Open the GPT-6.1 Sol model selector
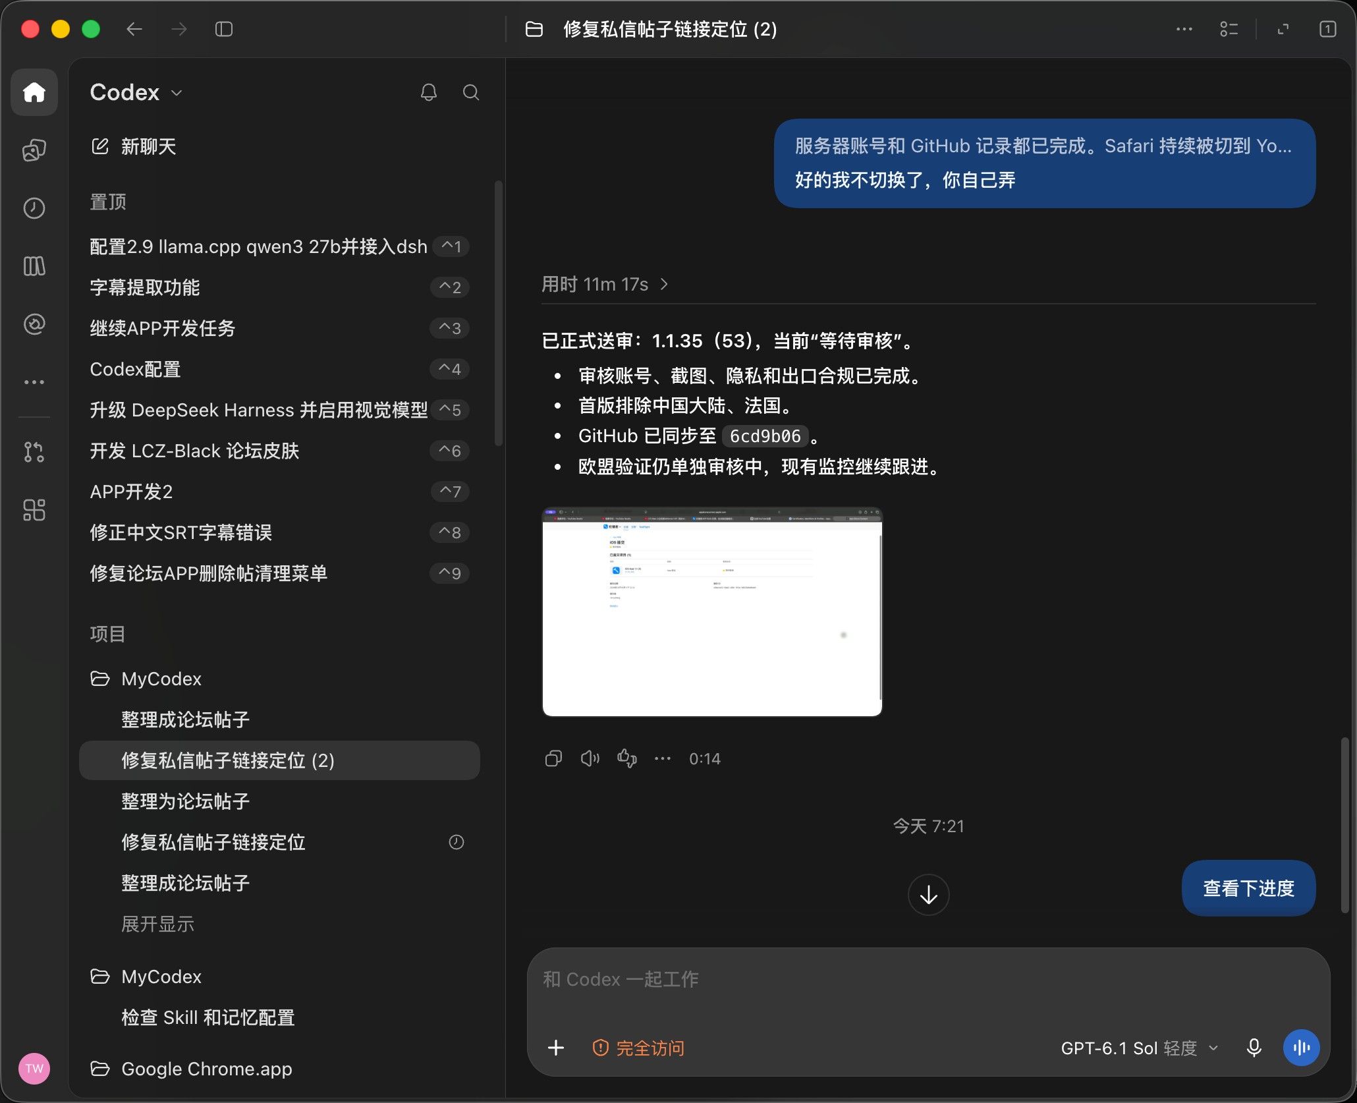Viewport: 1357px width, 1103px height. tap(1140, 1048)
